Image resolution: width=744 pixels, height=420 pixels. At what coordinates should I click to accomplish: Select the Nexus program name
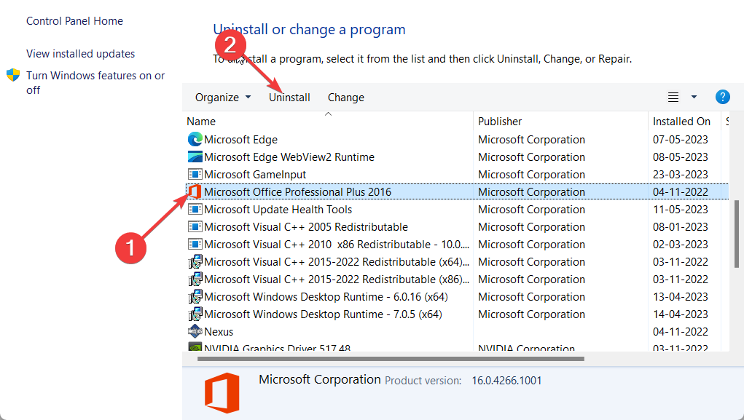[x=219, y=332]
